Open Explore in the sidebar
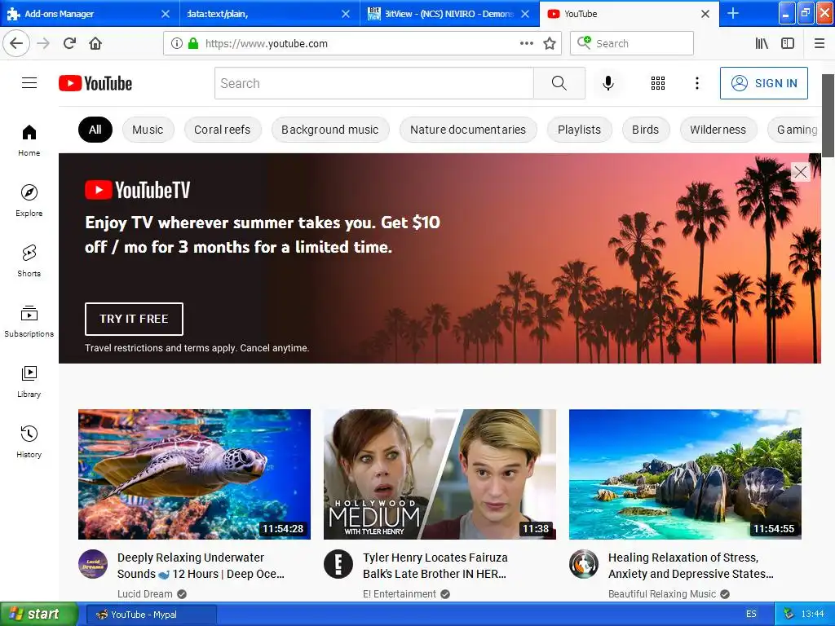Viewport: 835px width, 626px height. coord(29,201)
